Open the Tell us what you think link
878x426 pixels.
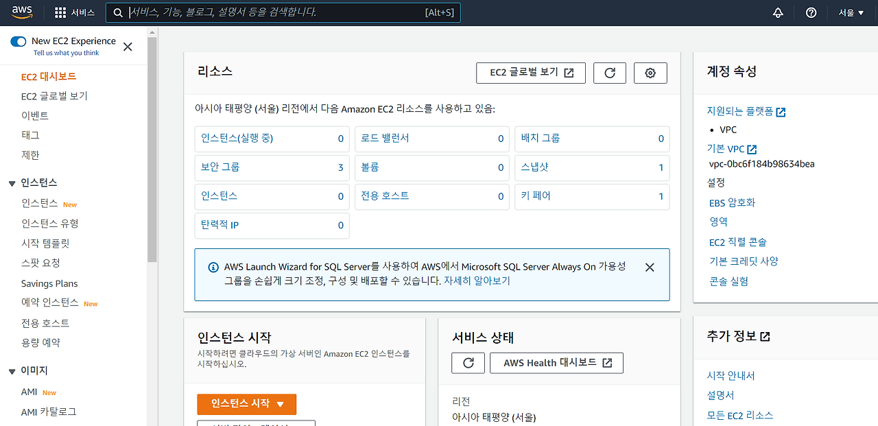click(x=66, y=53)
